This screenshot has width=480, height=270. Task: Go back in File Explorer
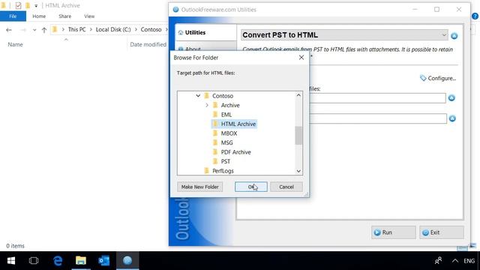coord(9,30)
